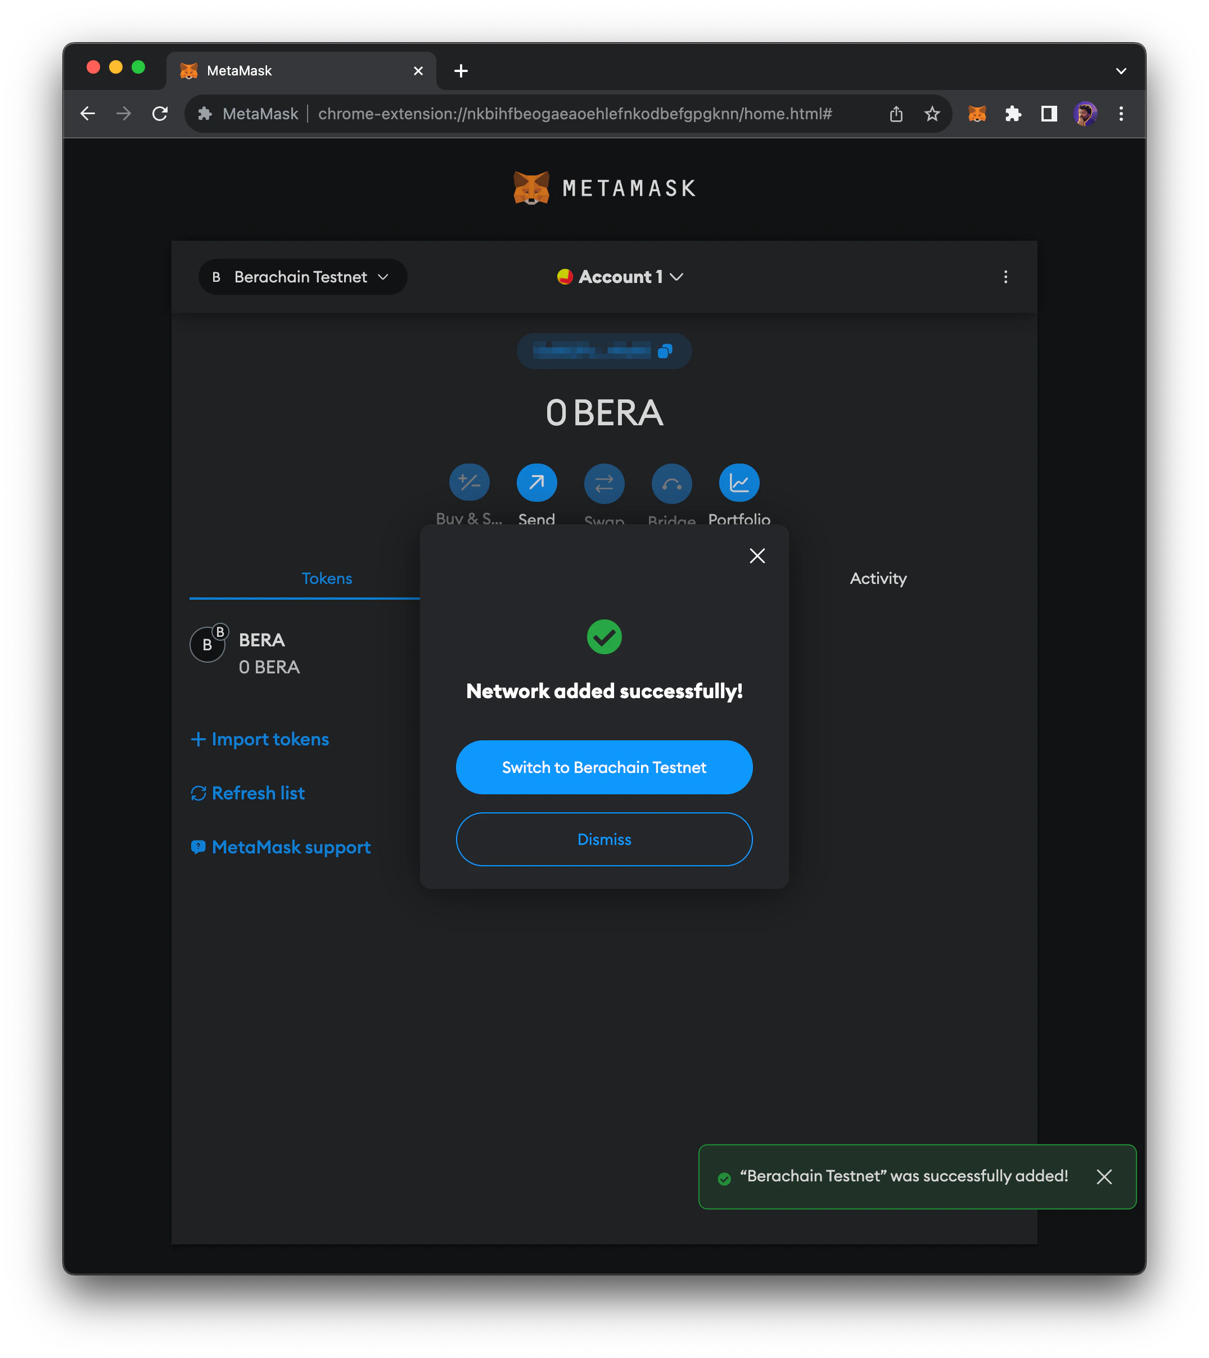Select the Tokens tab
Screen dimensions: 1209x1358
pos(326,578)
